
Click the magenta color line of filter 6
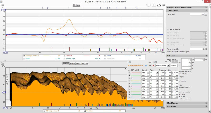click(x=137, y=86)
